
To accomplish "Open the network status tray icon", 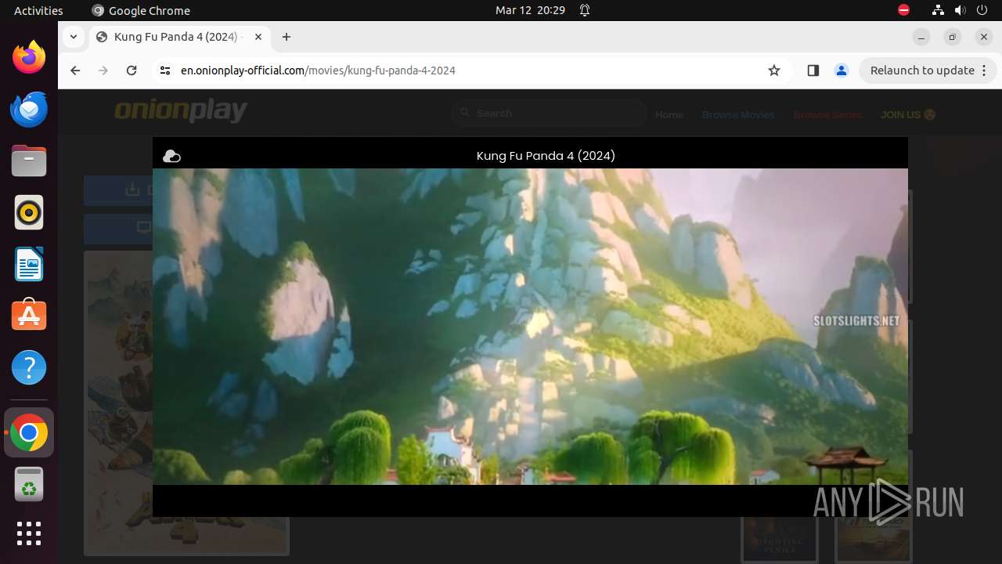I will (x=938, y=10).
